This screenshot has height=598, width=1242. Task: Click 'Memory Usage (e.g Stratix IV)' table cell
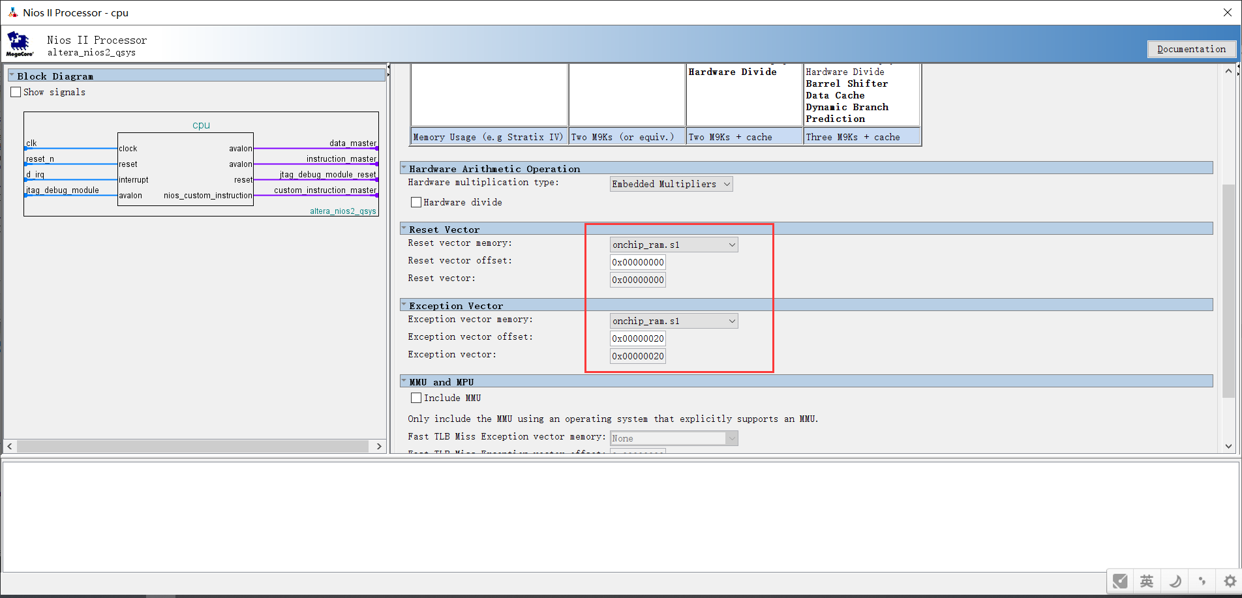click(489, 137)
